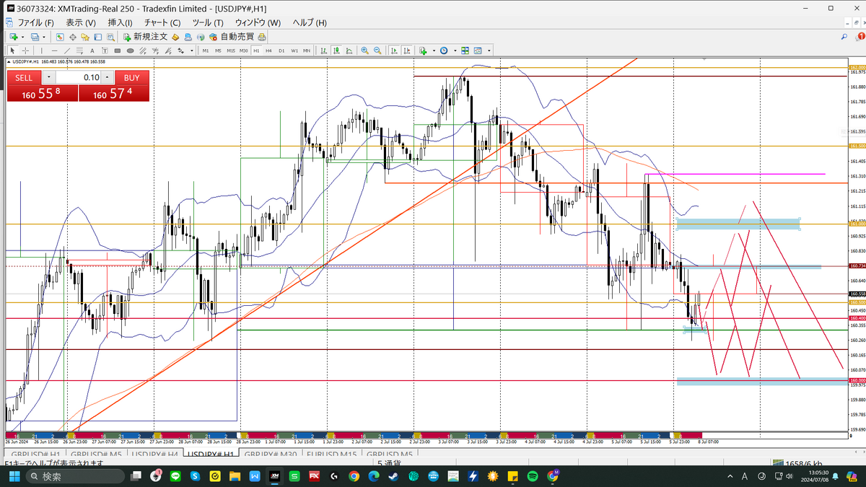Screen dimensions: 866x487
Task: Switch timeframe to M30
Action: coord(244,51)
